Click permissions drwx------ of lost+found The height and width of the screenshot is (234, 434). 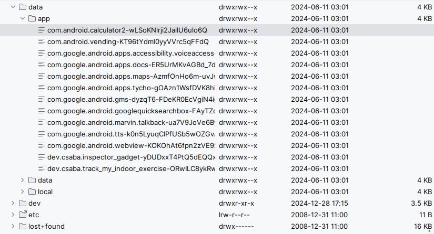pos(236,226)
